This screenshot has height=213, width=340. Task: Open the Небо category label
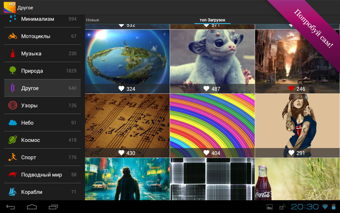27,123
